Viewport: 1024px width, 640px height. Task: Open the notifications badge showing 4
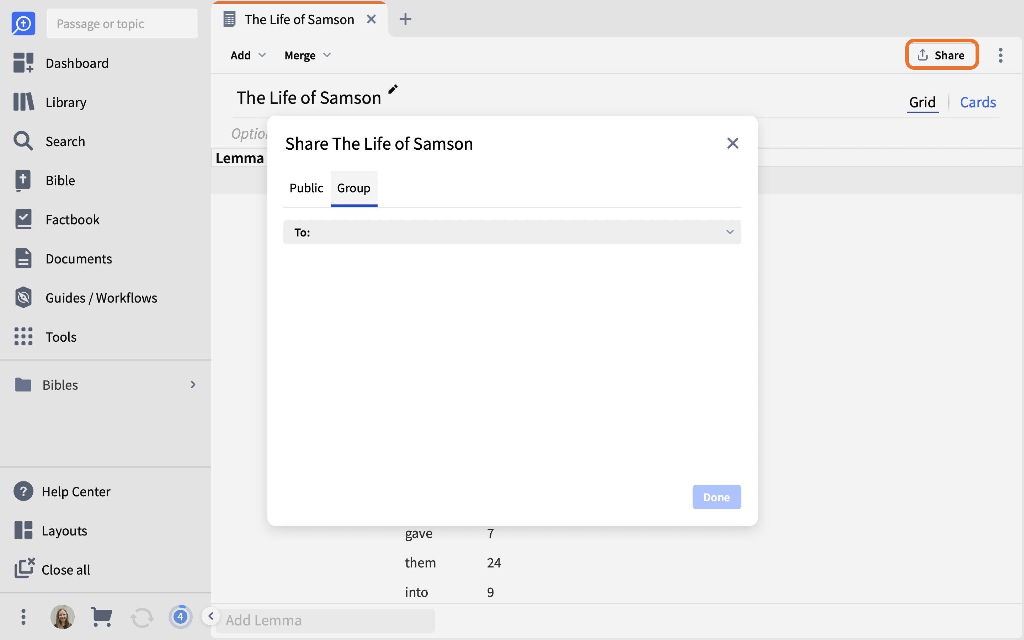click(181, 617)
